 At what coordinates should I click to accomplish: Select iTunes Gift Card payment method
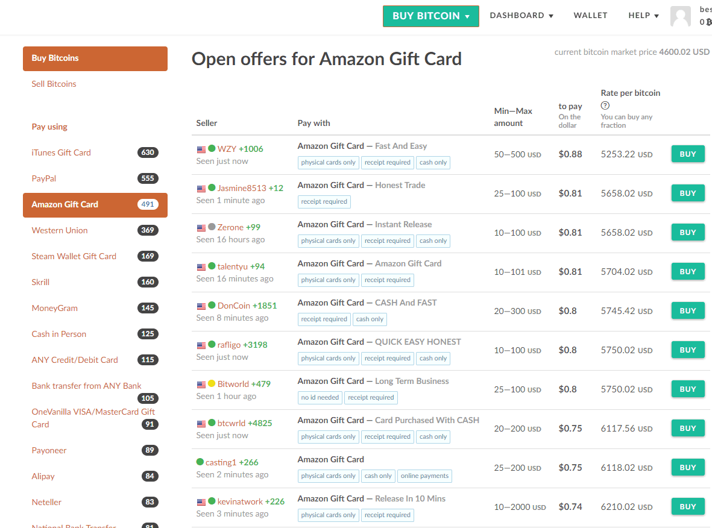[61, 152]
